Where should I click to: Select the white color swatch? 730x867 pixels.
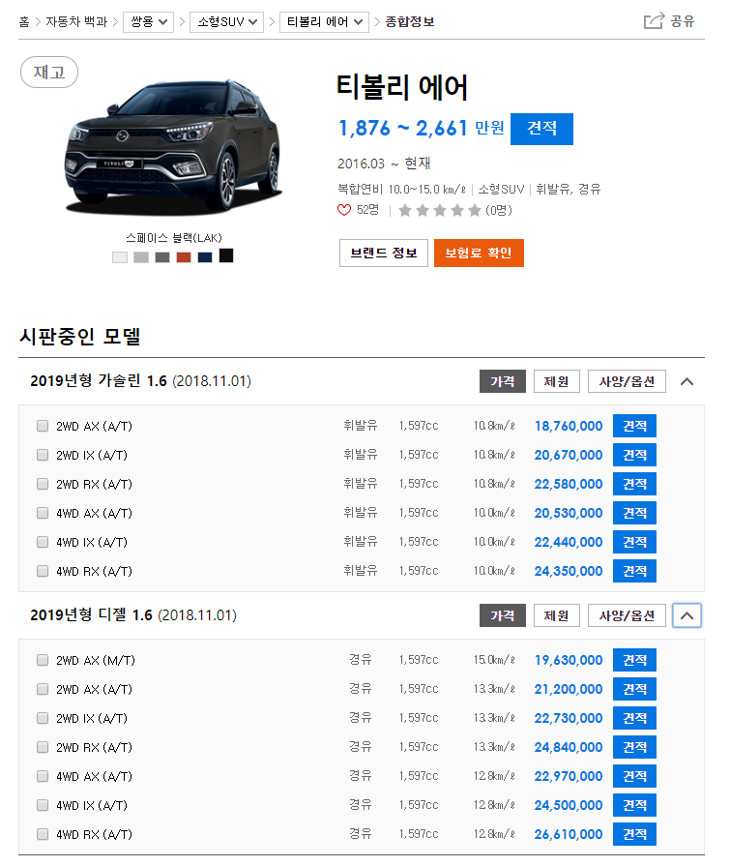tap(120, 257)
